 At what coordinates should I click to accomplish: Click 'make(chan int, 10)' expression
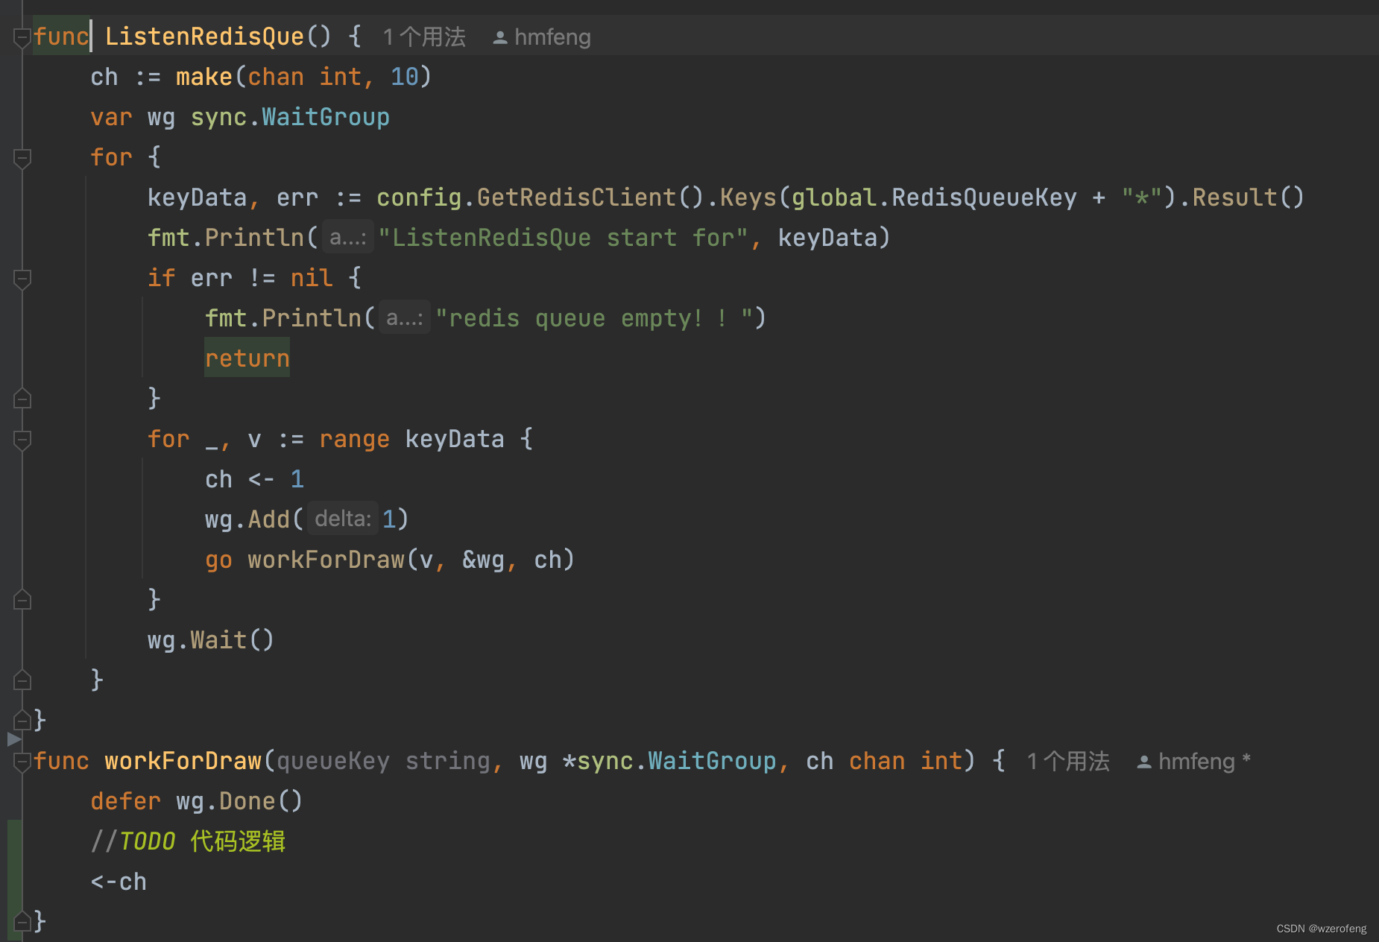(x=303, y=78)
